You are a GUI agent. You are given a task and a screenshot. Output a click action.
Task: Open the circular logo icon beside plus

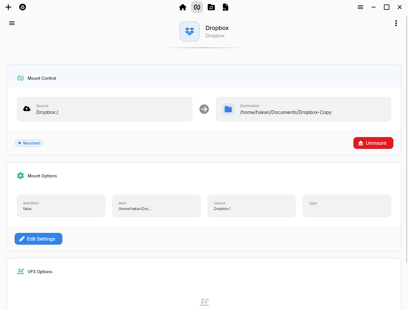coord(23,7)
